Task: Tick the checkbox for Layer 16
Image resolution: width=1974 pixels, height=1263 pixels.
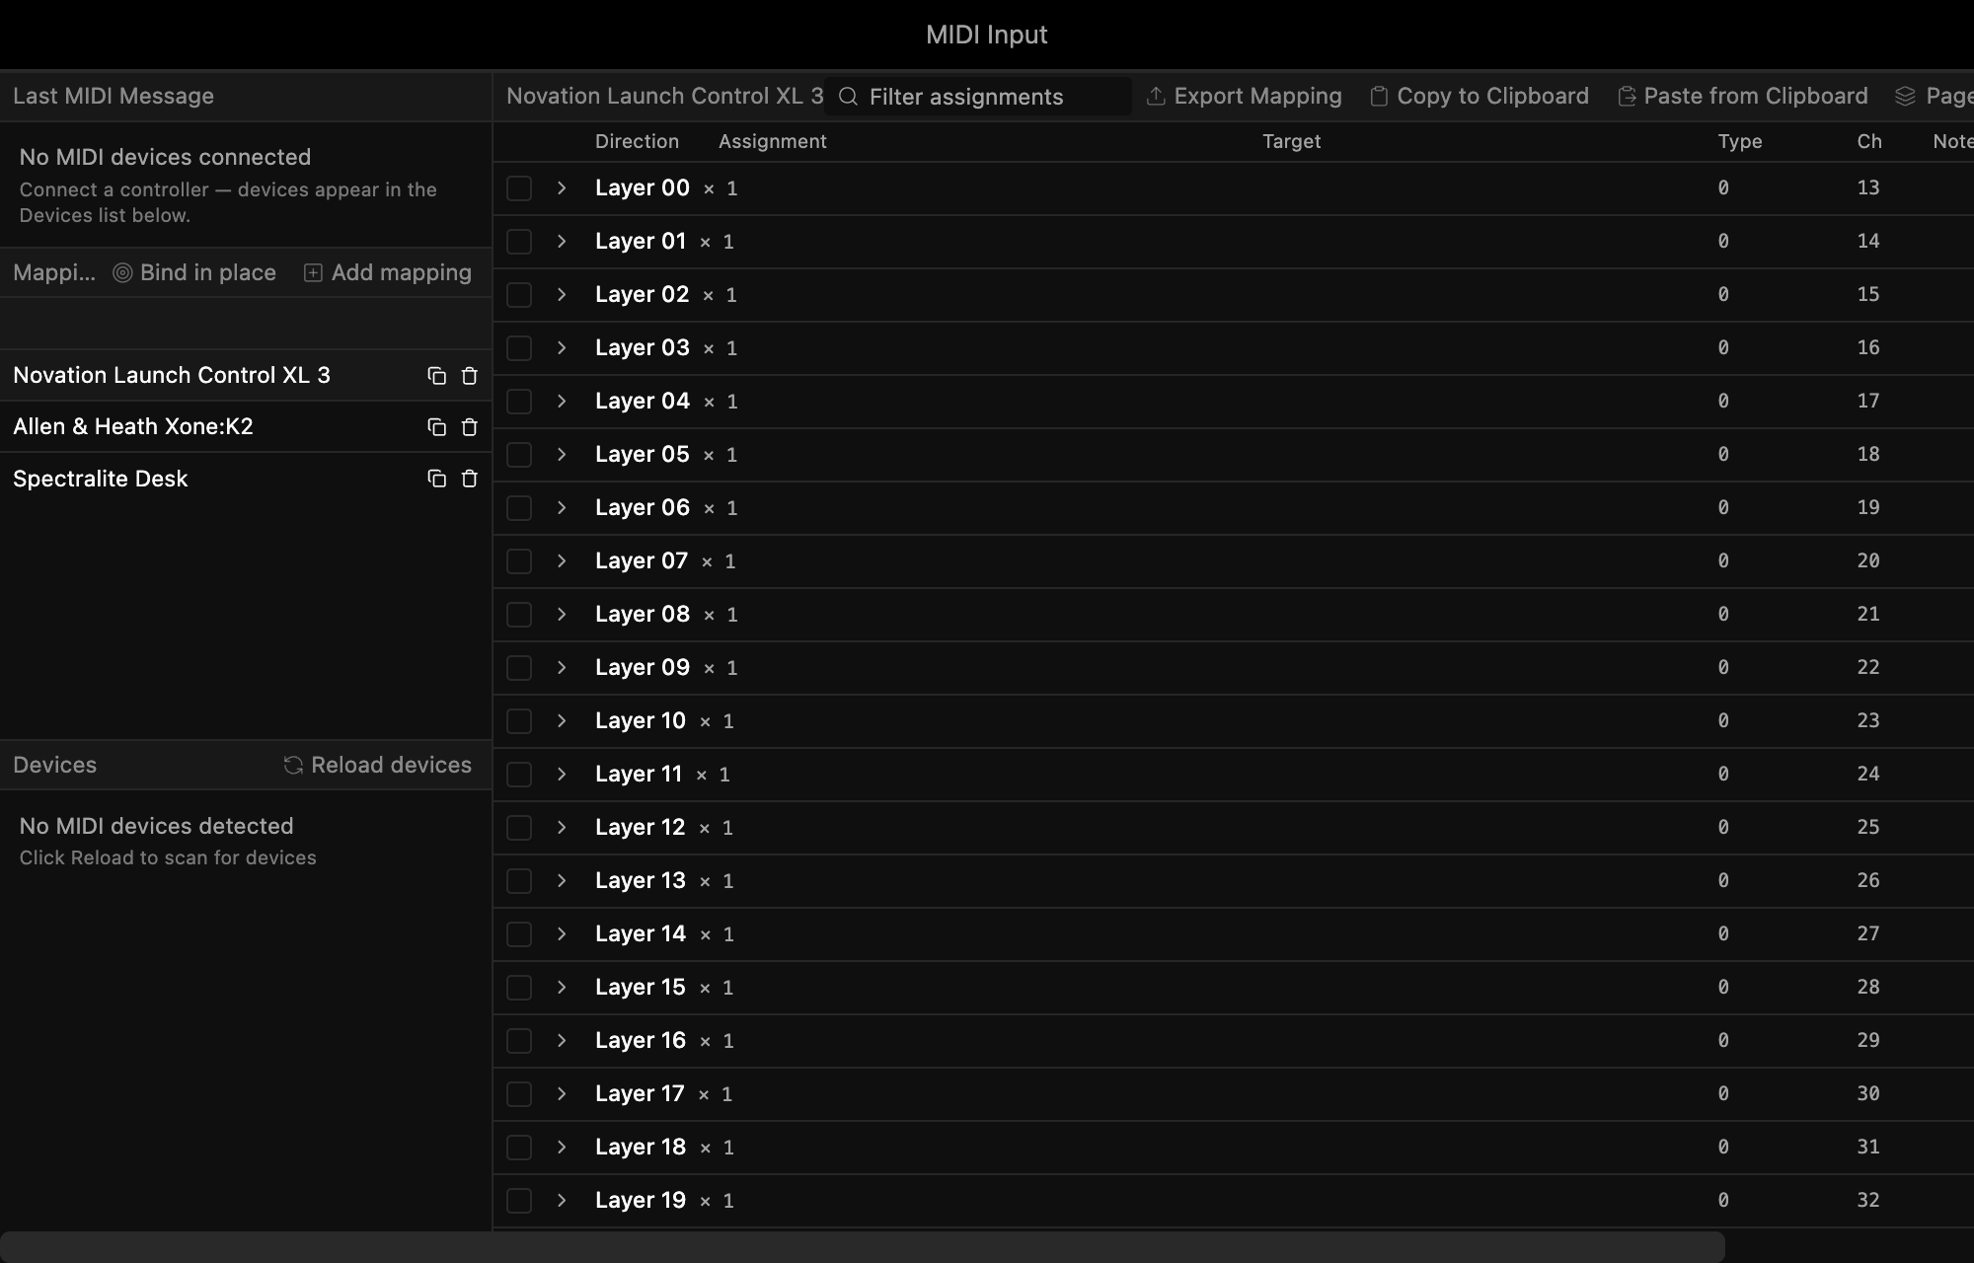Action: (x=519, y=1041)
